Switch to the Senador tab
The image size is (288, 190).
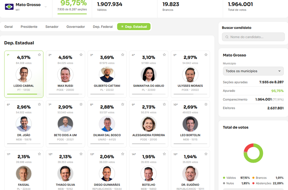(x=52, y=27)
